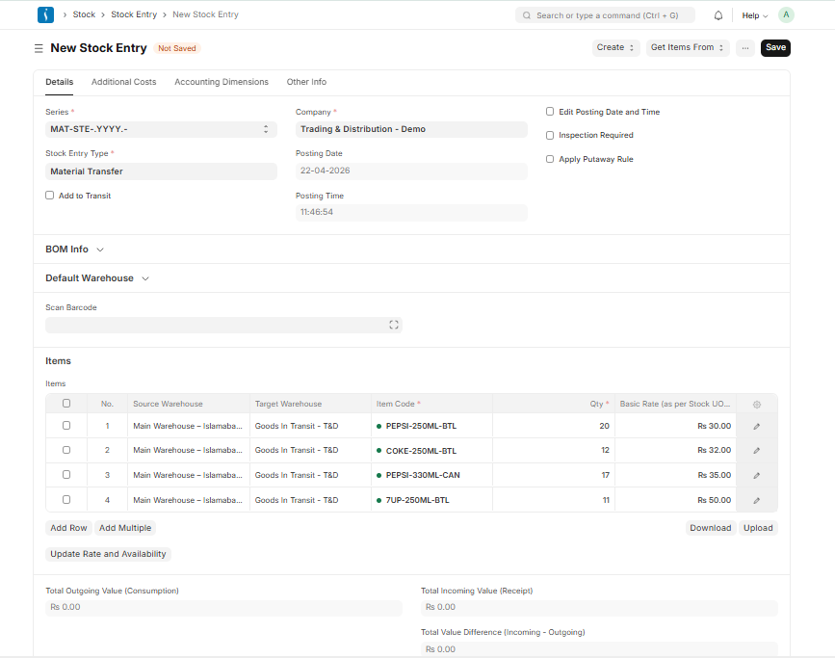Check Inspection Required

[x=549, y=135]
